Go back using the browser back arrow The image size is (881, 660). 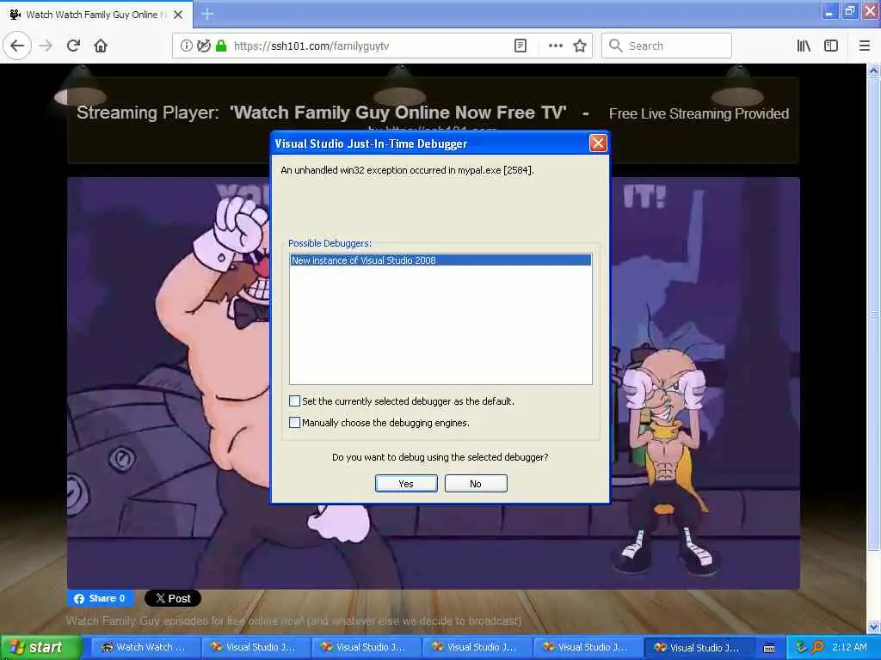tap(17, 46)
